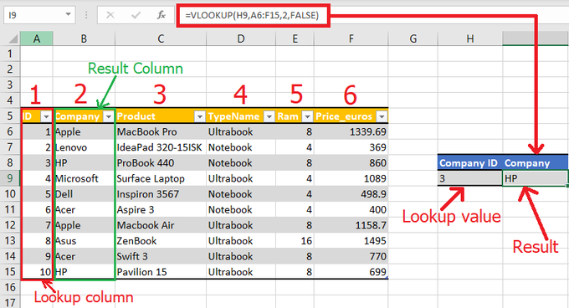The image size is (569, 308).
Task: Click the price cell 1339.69
Action: pos(351,131)
